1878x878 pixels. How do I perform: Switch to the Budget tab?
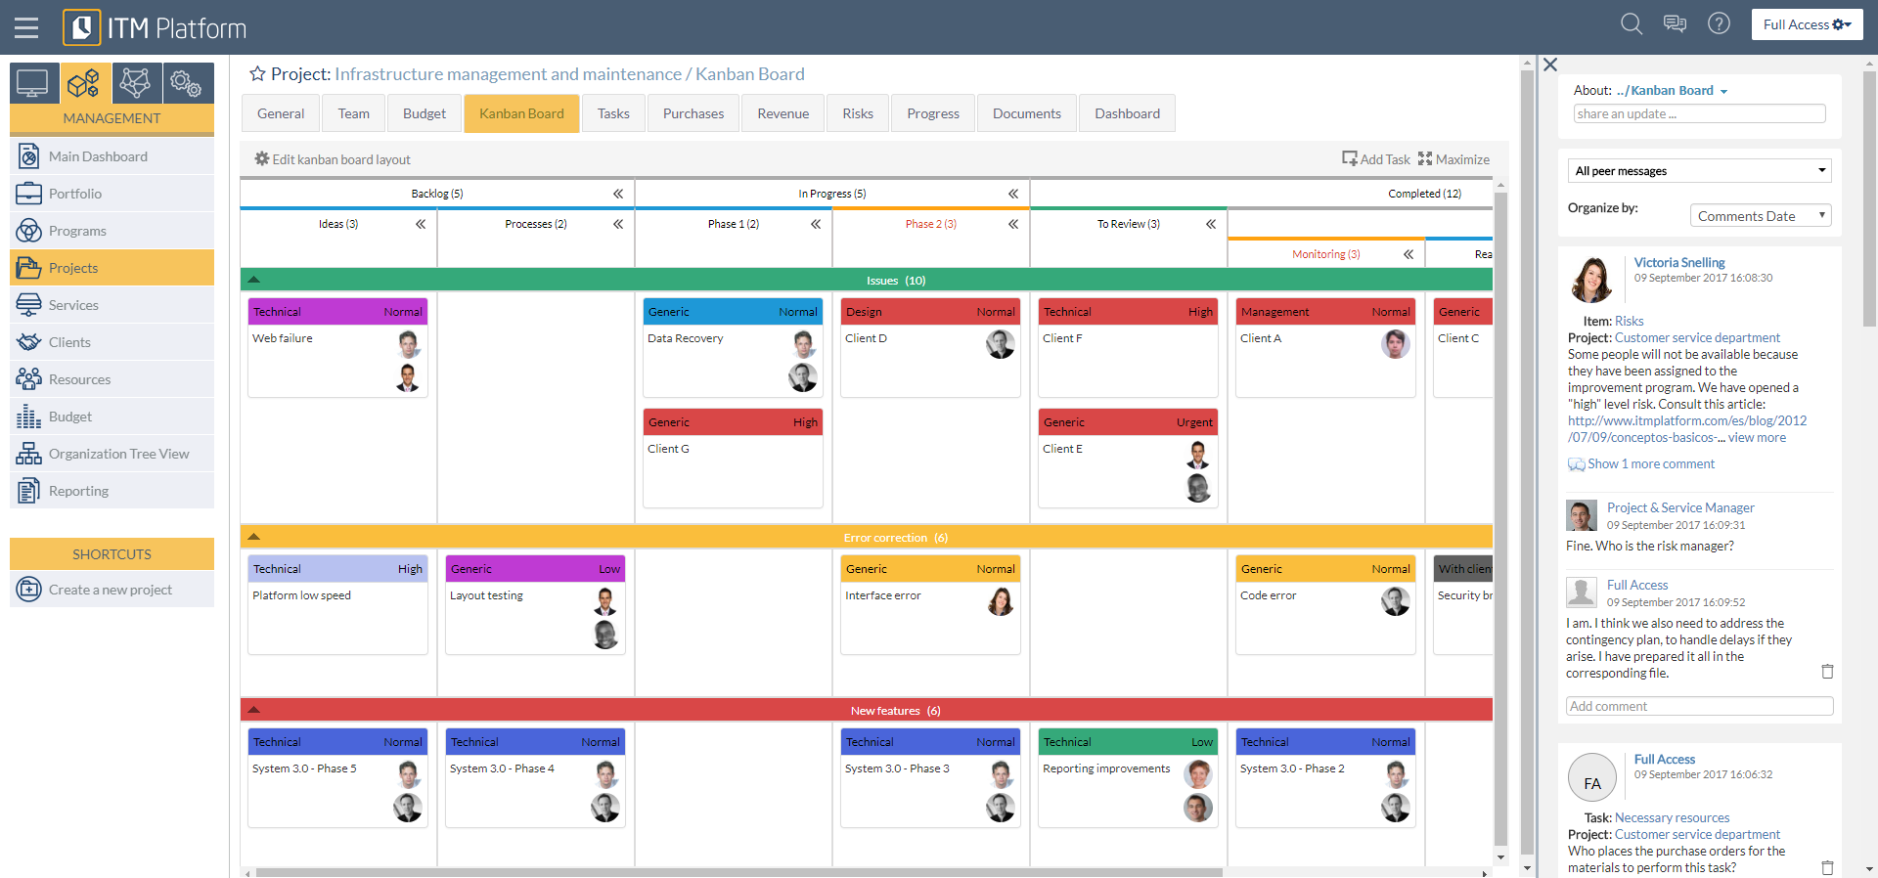[424, 113]
